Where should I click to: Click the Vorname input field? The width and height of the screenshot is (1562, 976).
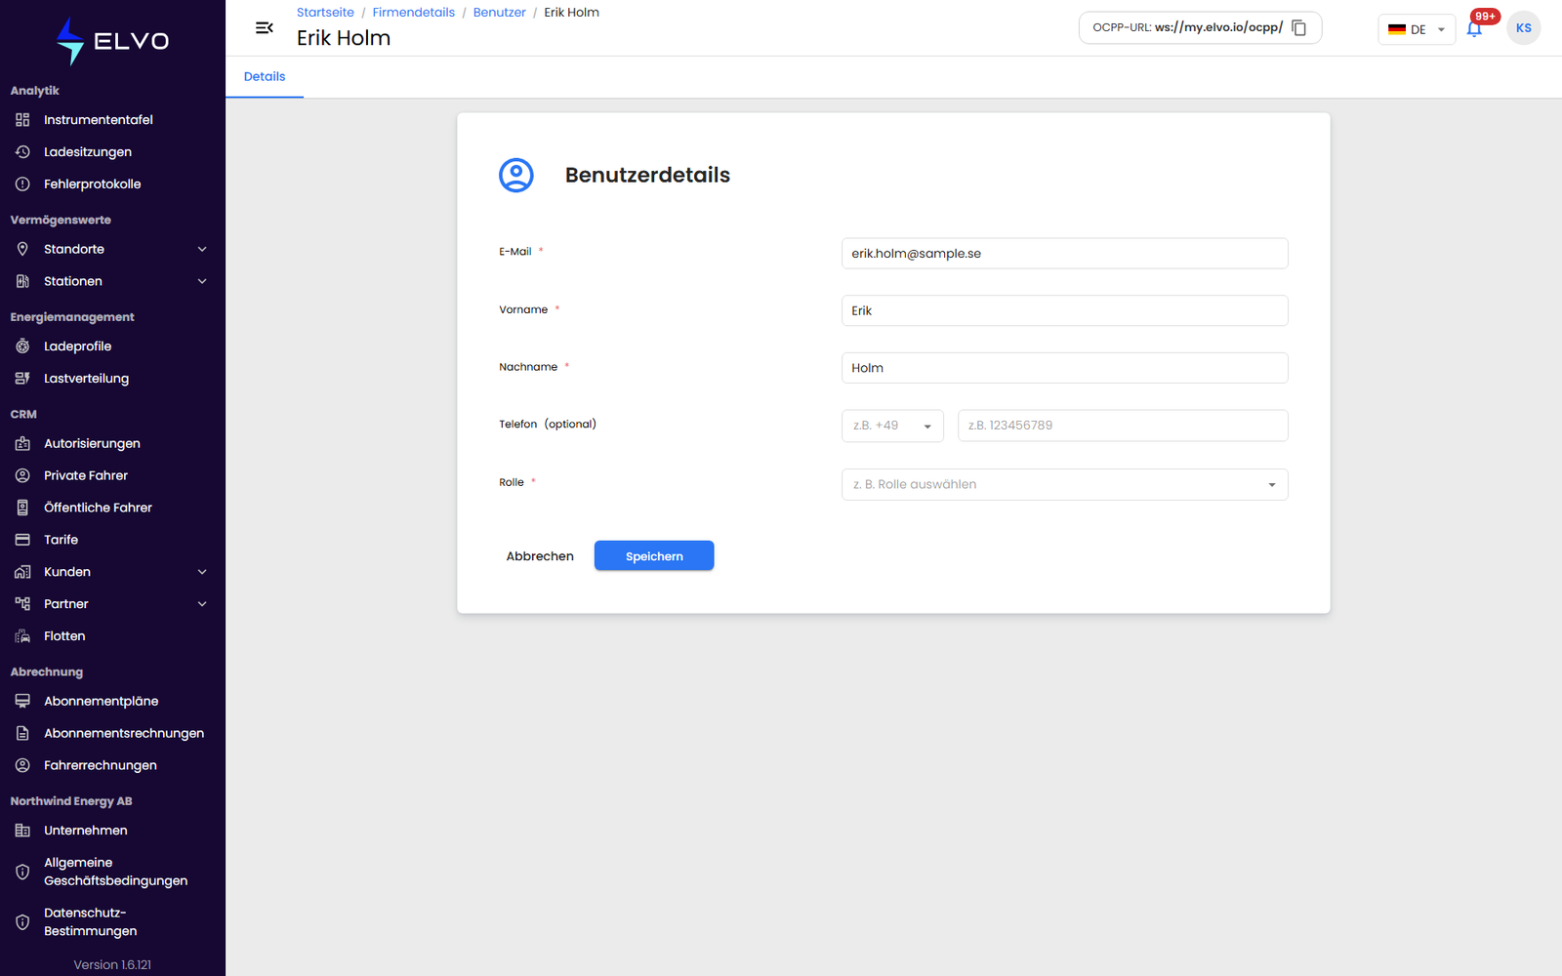1064,310
